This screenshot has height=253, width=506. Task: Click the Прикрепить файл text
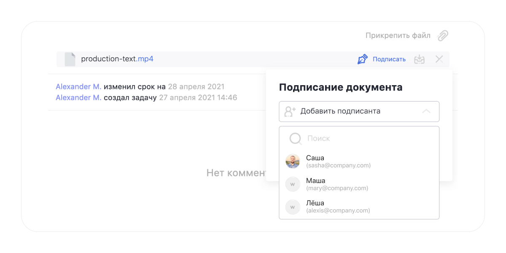(398, 36)
